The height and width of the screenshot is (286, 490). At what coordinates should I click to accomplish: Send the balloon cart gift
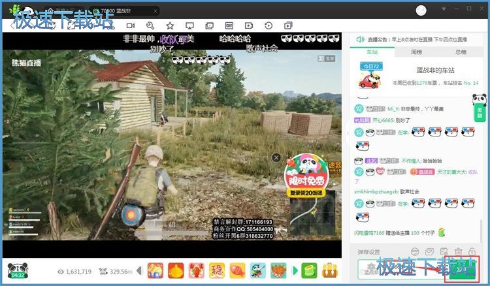point(155,270)
